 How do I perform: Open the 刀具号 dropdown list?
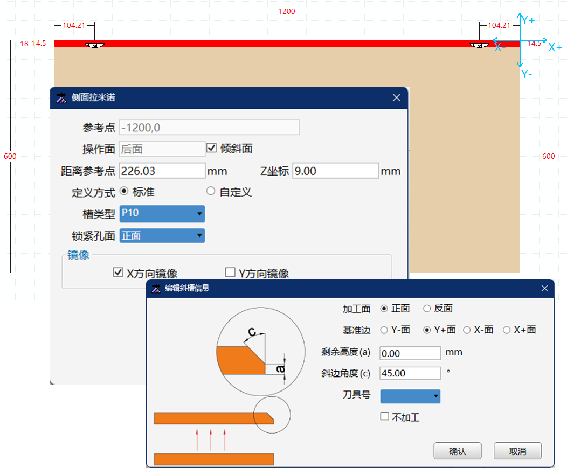(x=410, y=396)
